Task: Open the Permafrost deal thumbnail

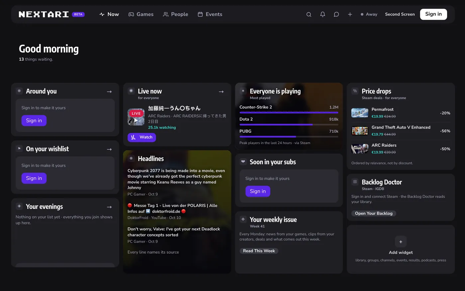Action: (360, 113)
